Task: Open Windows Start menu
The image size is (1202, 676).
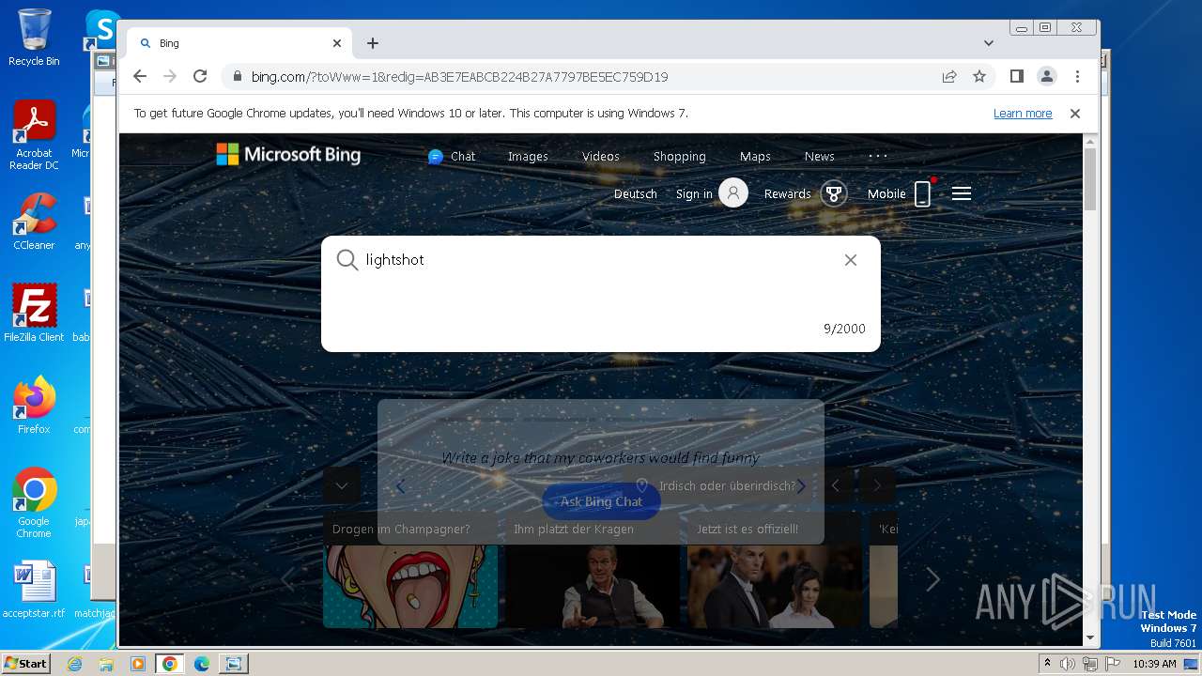Action: [x=25, y=663]
